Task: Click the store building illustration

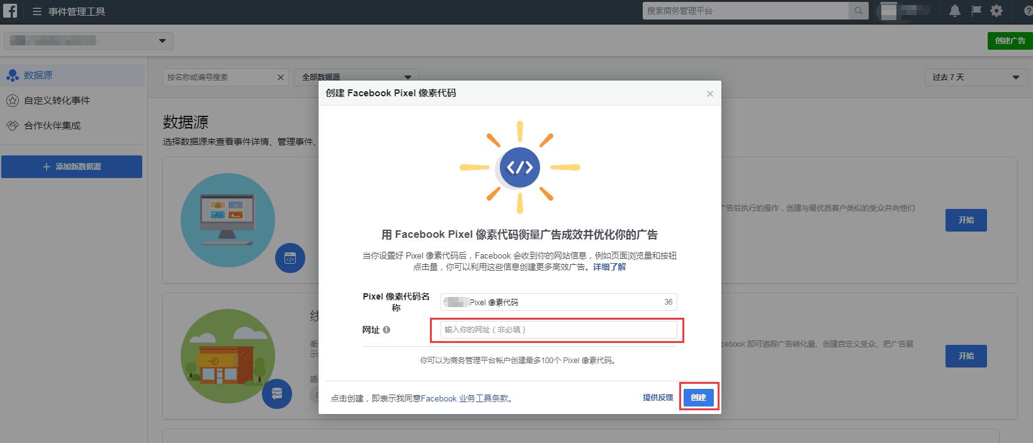Action: coord(228,356)
